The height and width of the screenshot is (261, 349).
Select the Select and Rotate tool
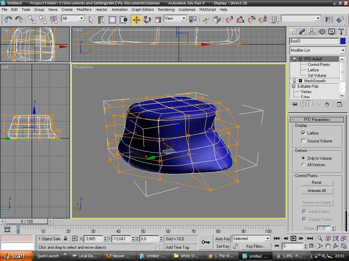tap(147, 19)
